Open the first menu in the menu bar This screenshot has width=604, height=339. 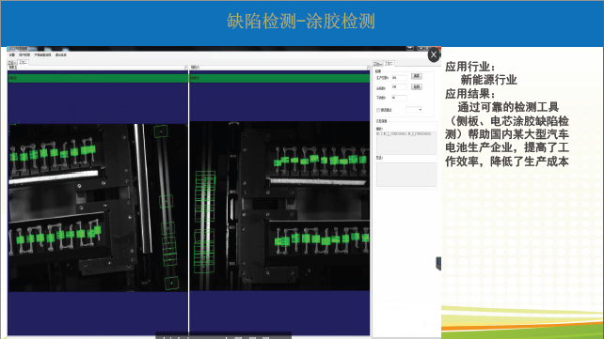12,55
